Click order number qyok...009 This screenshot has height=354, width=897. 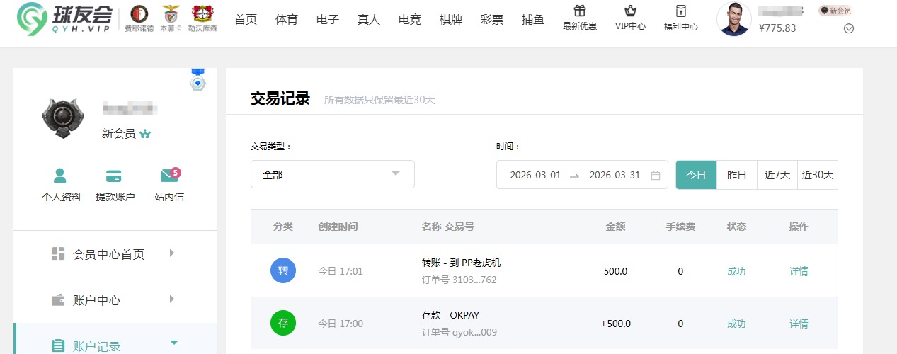(x=459, y=332)
